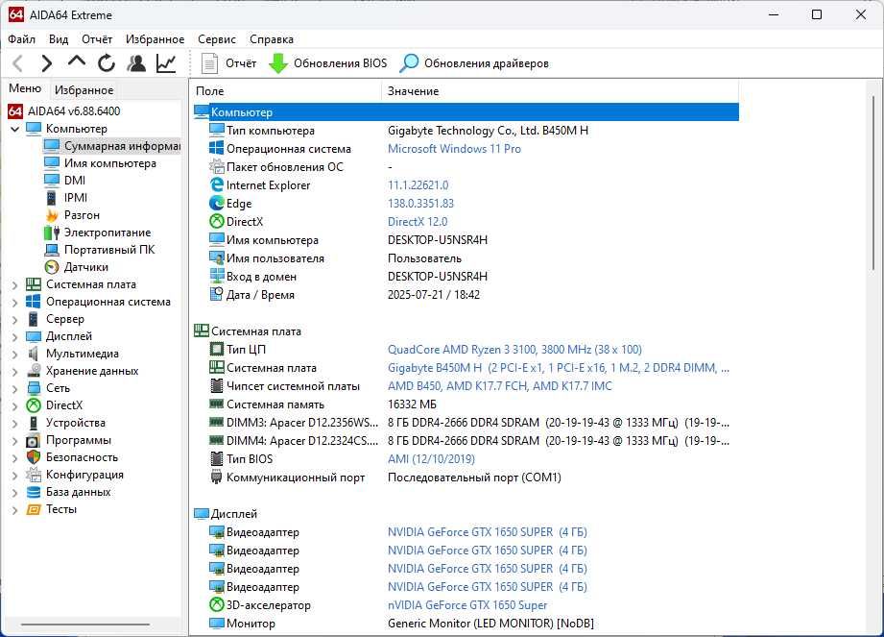Click the shield icon beside Безопасность
Image resolution: width=884 pixels, height=637 pixels.
34,457
